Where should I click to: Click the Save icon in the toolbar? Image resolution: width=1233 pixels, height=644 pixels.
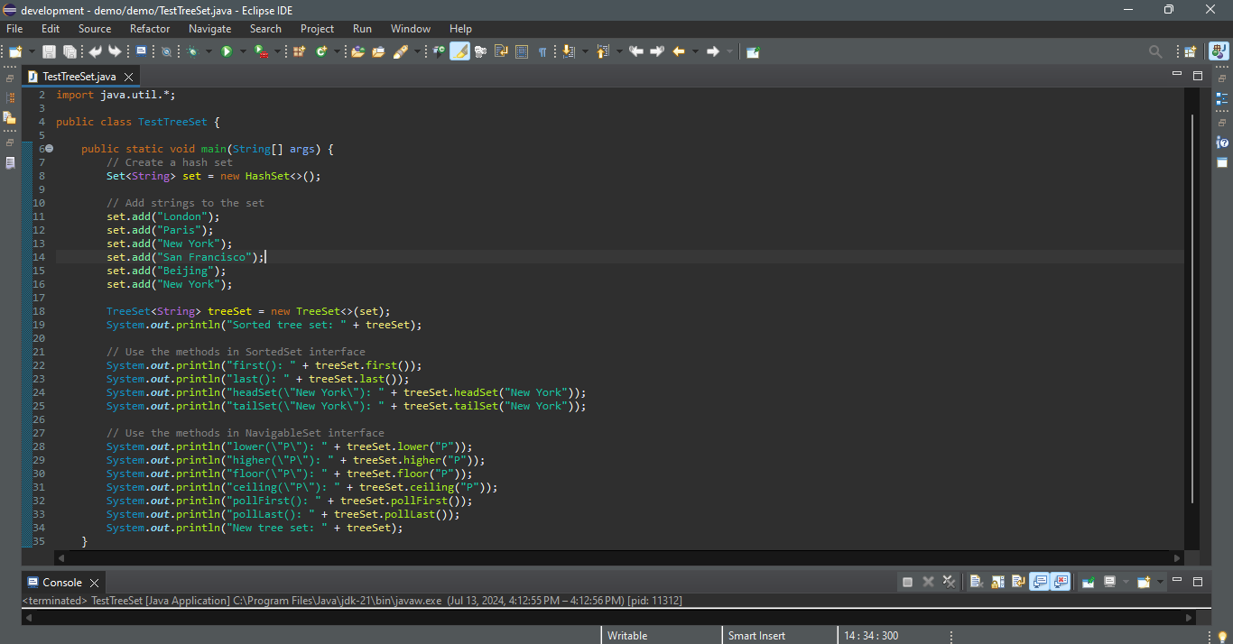point(49,52)
